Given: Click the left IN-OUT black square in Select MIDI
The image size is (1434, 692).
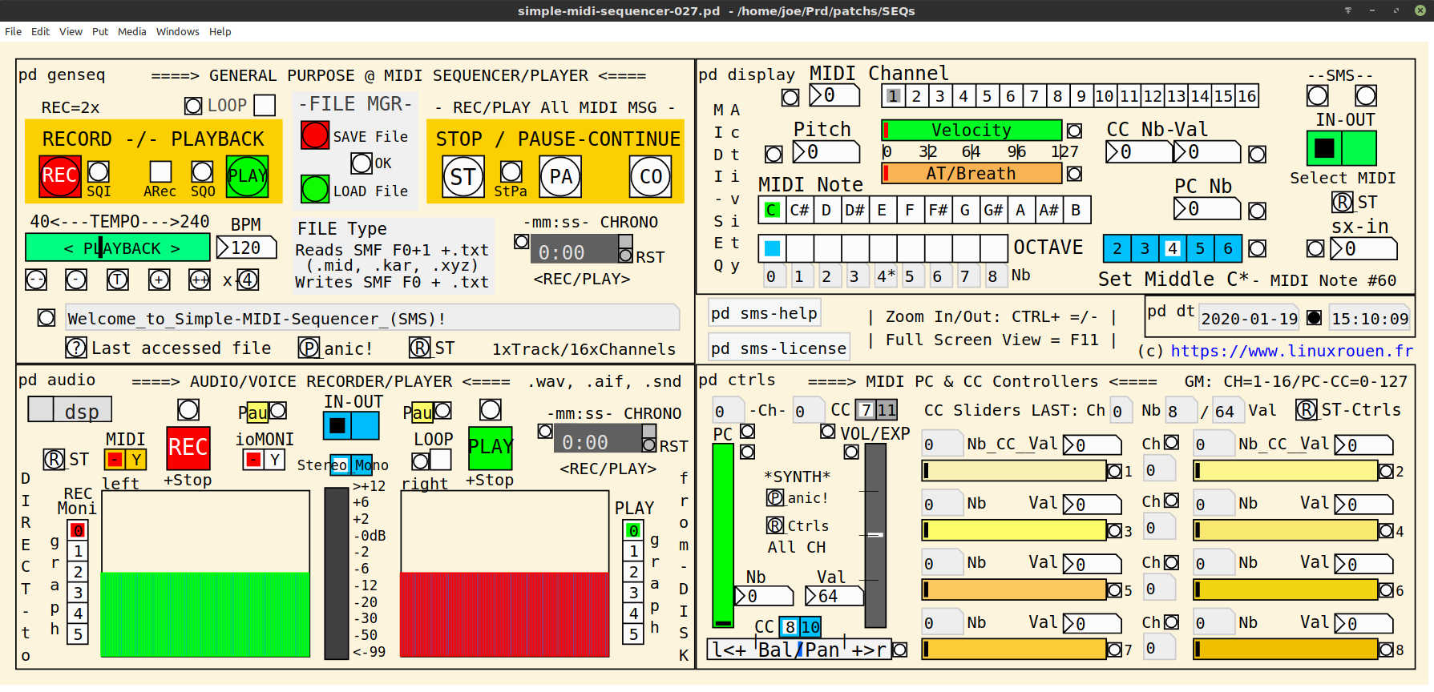Looking at the screenshot, I should click(1324, 148).
